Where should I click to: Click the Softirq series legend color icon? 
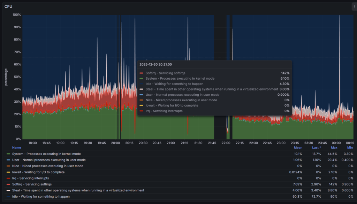coord(8,184)
